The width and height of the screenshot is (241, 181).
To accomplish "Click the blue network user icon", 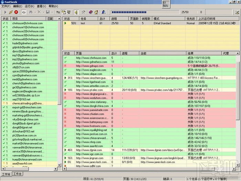I will click(x=104, y=12).
